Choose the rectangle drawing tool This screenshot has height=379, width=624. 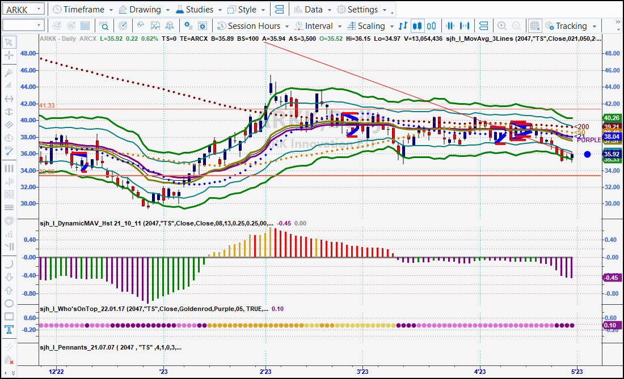coord(9,317)
